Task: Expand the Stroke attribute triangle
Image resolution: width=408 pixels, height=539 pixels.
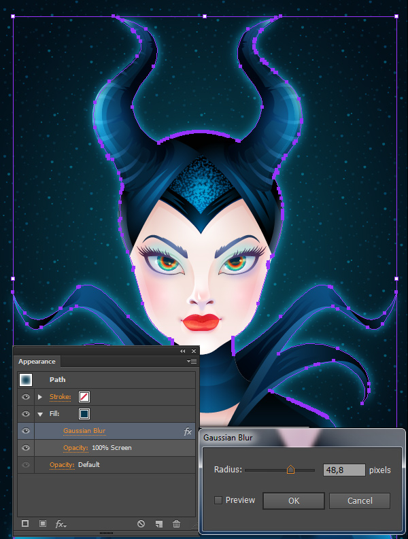Action: click(x=40, y=397)
